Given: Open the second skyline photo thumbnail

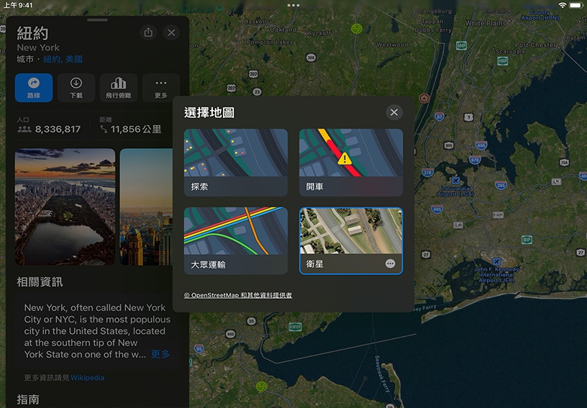Looking at the screenshot, I should (x=146, y=207).
